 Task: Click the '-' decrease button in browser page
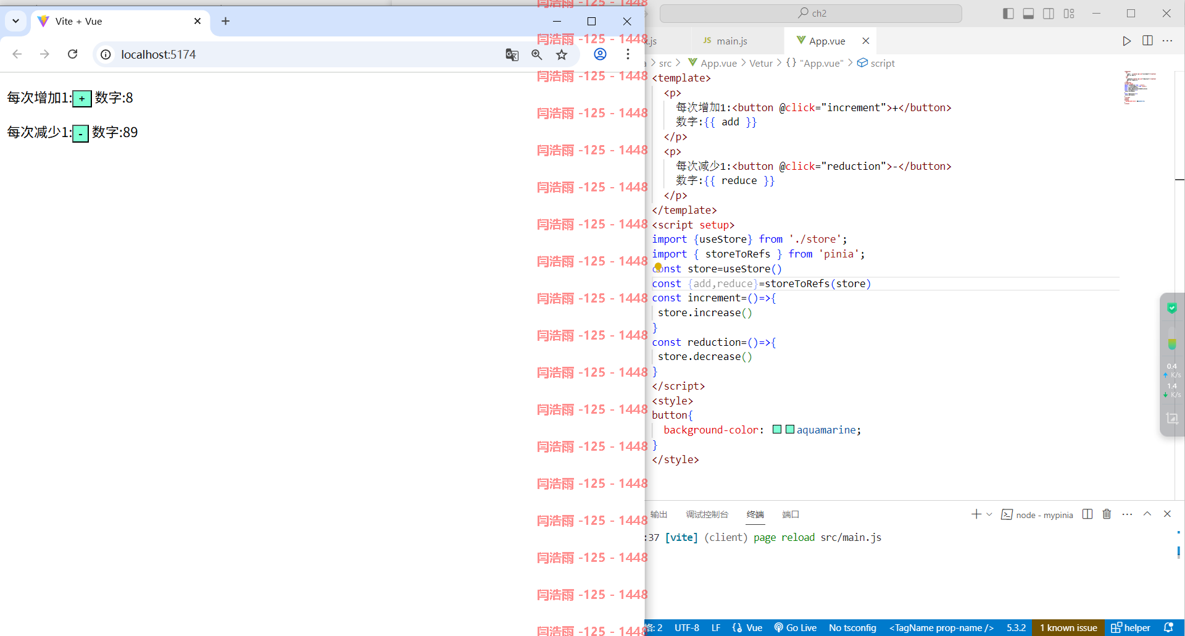point(80,133)
